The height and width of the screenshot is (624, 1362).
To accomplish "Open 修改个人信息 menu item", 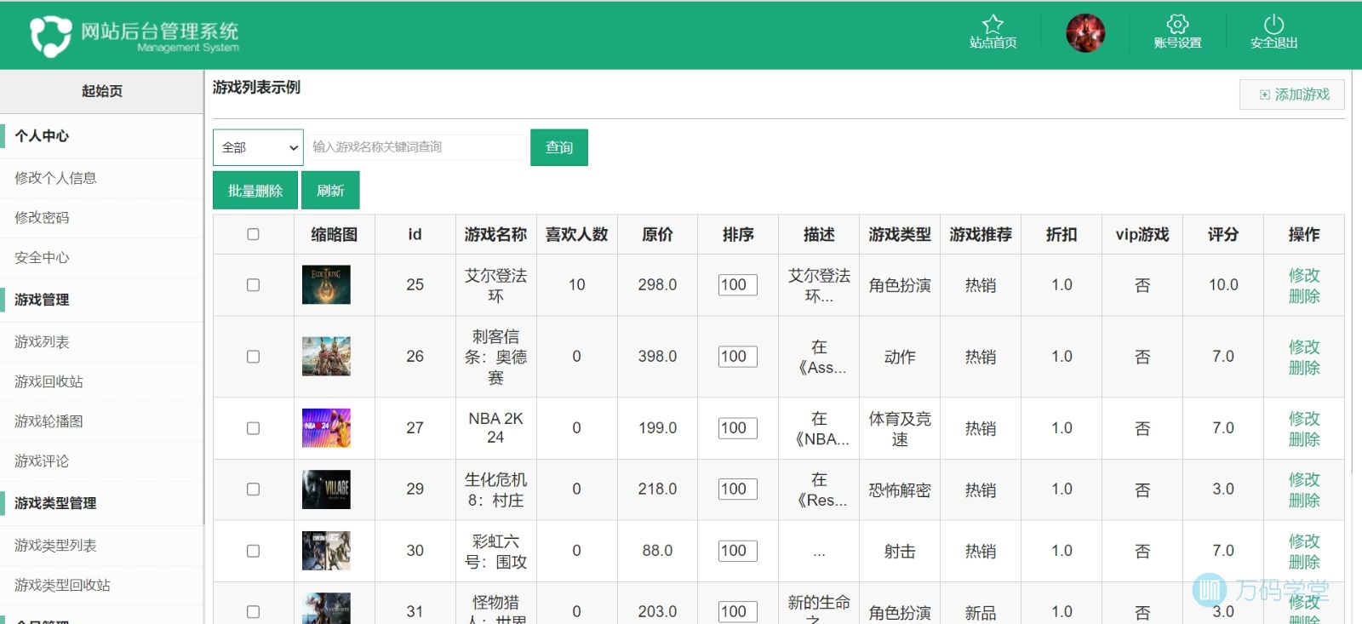I will 101,178.
